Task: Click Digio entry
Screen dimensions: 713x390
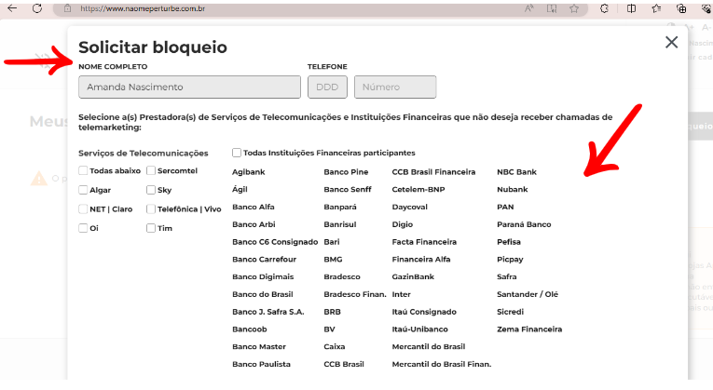Action: click(x=403, y=224)
